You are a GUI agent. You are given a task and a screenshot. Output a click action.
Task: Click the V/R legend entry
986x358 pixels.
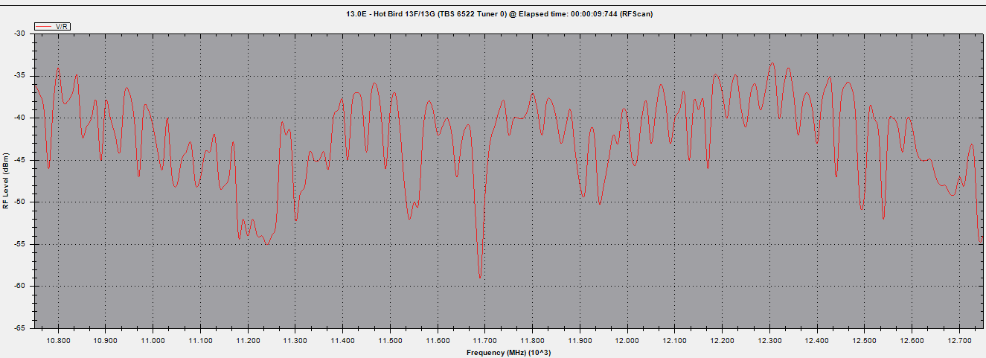pyautogui.click(x=53, y=26)
